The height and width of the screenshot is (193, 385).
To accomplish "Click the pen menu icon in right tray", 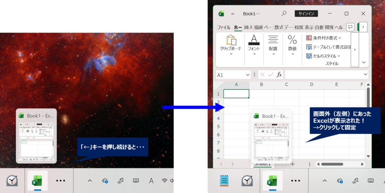I will click(355, 181).
